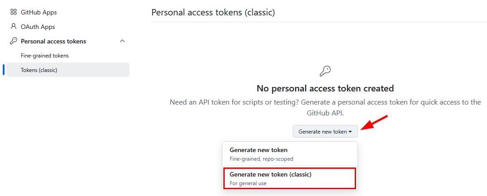
Task: Select Tokens (classic) in the sidebar
Action: point(39,70)
